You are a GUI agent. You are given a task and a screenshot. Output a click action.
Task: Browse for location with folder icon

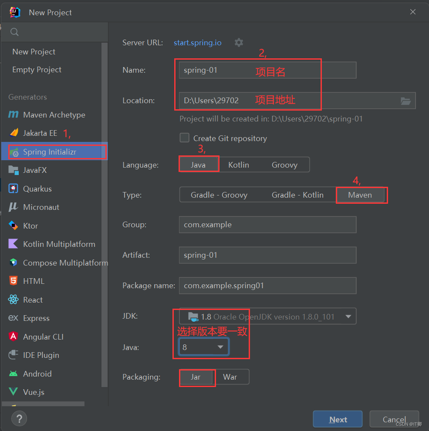[x=405, y=101]
